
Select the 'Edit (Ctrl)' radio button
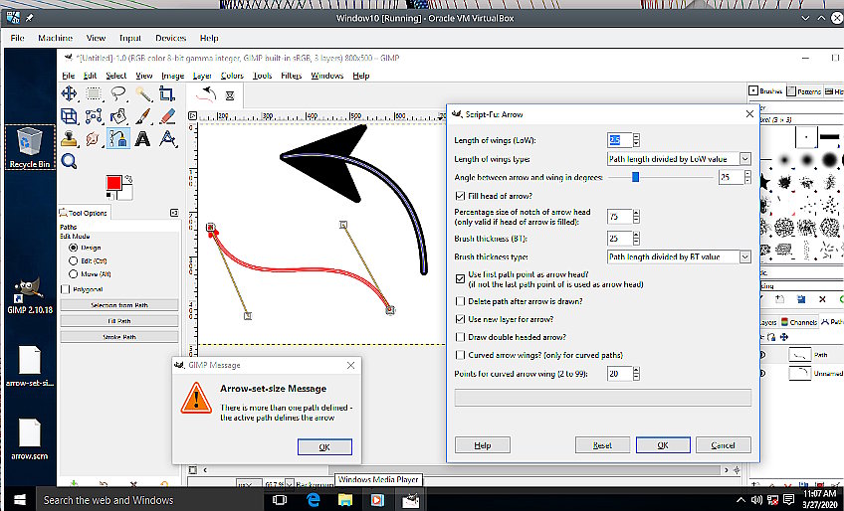click(x=73, y=260)
